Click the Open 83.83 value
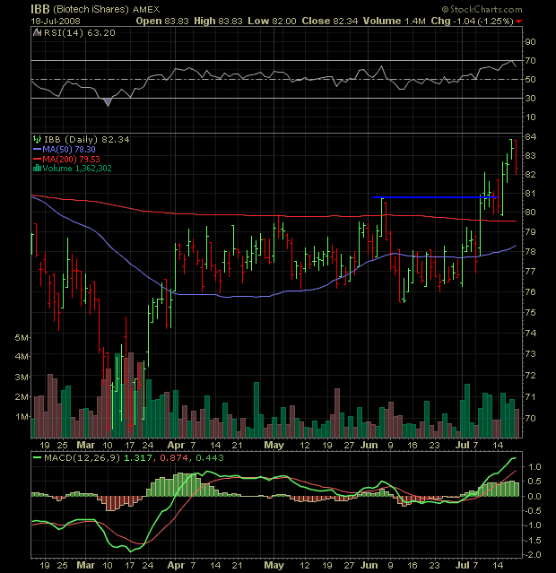Image resolution: width=556 pixels, height=573 pixels. [x=162, y=22]
